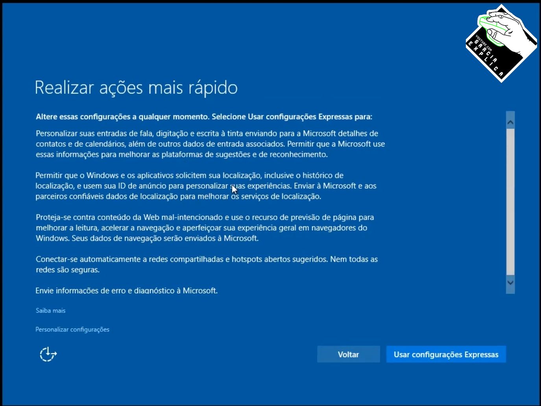Open Personalizar configurações link

(72, 329)
